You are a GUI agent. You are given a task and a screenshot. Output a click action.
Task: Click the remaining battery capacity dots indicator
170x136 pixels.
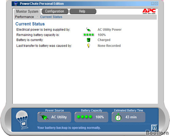pos(89,35)
